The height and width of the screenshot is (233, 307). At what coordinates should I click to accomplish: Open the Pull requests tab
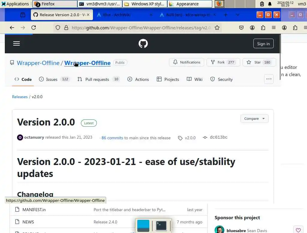point(99,79)
